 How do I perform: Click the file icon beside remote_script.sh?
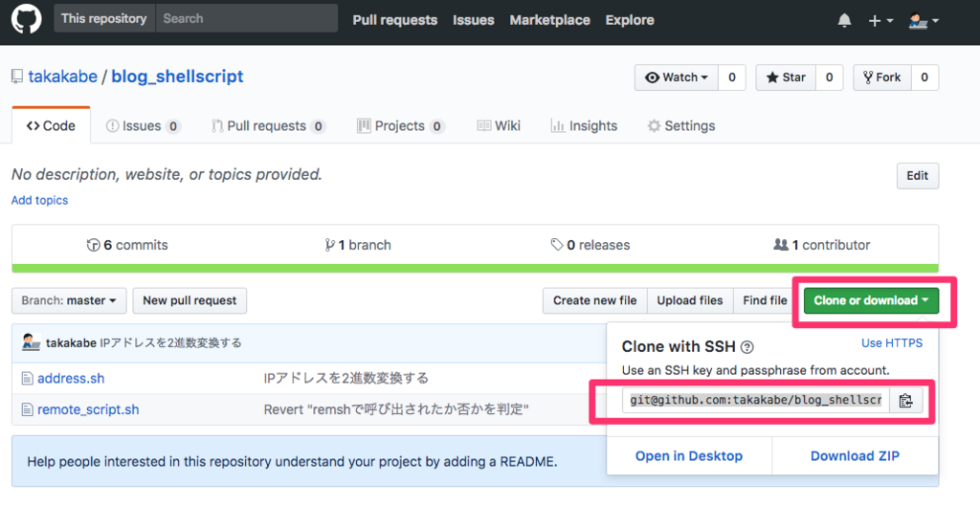(27, 409)
